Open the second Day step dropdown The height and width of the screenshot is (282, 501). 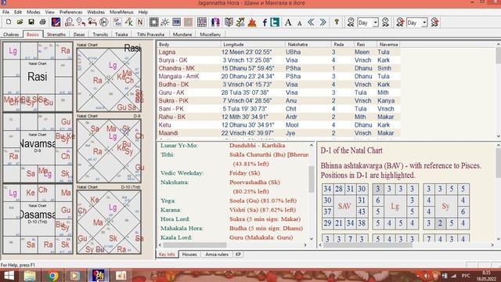coord(424,23)
